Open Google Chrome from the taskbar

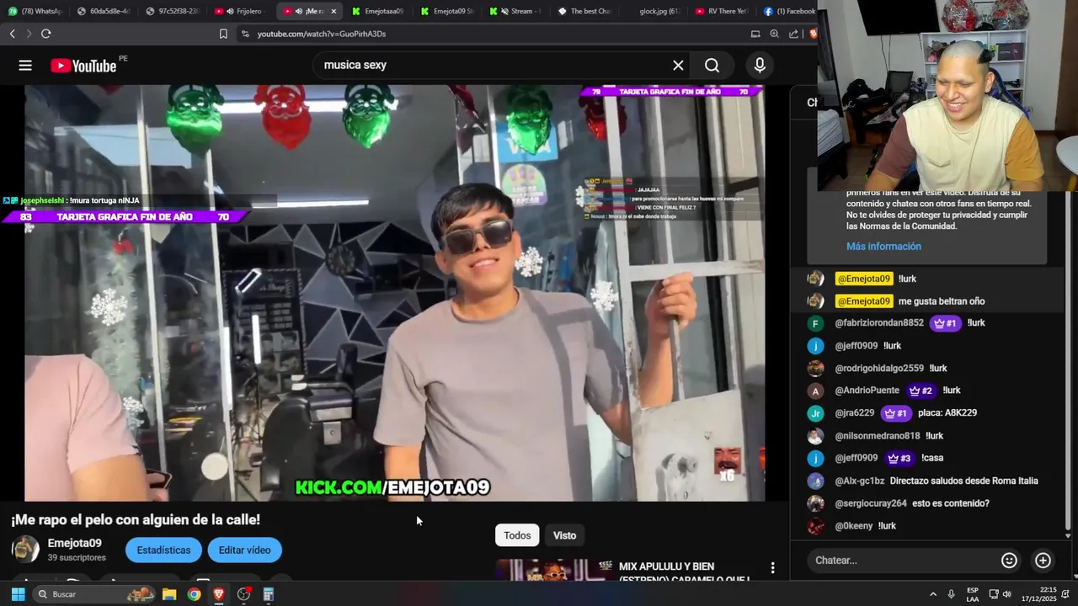pyautogui.click(x=194, y=594)
